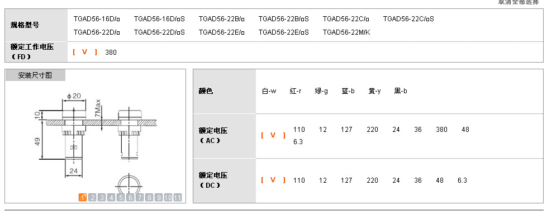The width and height of the screenshot is (547, 214).
Task: Go to image page 5
Action: coord(121,198)
